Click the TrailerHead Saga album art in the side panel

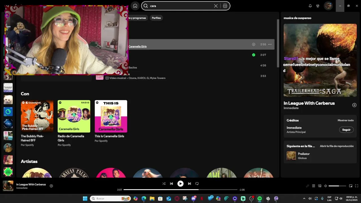click(x=320, y=60)
